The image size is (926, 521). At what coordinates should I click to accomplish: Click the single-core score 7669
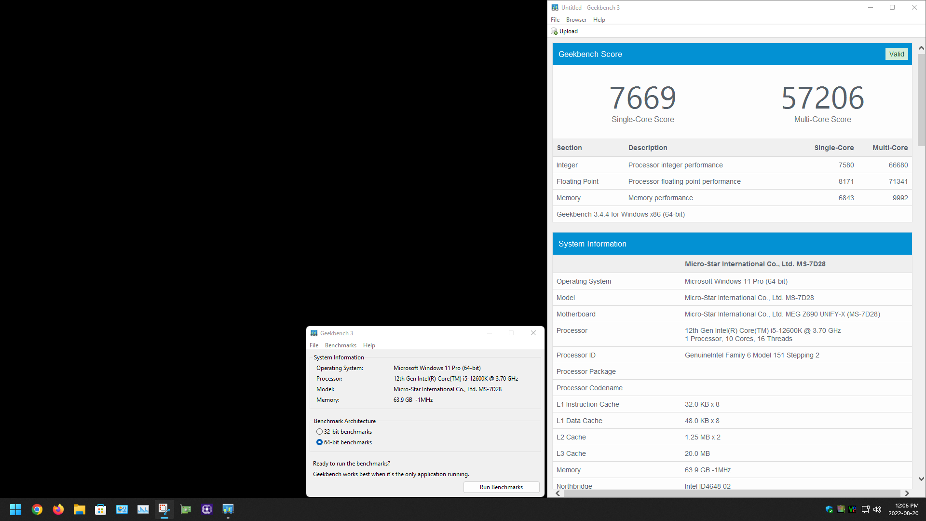(643, 98)
